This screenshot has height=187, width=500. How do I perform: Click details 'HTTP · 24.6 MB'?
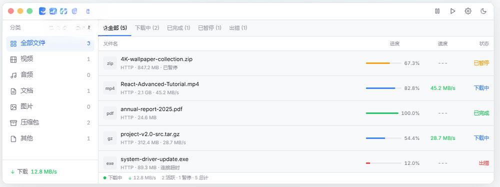pos(138,117)
